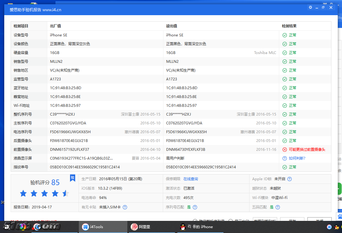
Task: Restore down the report window
Action: pos(324,7)
